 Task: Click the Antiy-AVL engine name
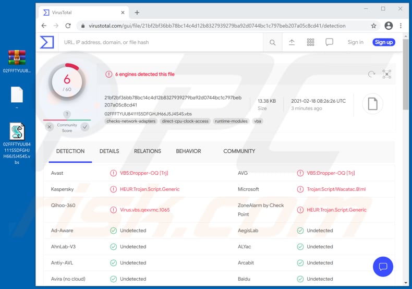point(62,263)
